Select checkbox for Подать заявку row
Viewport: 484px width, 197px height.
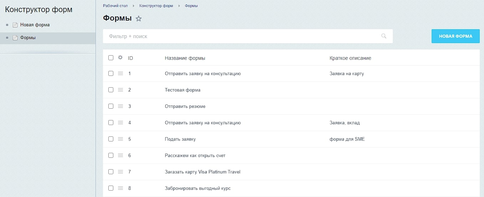click(111, 139)
